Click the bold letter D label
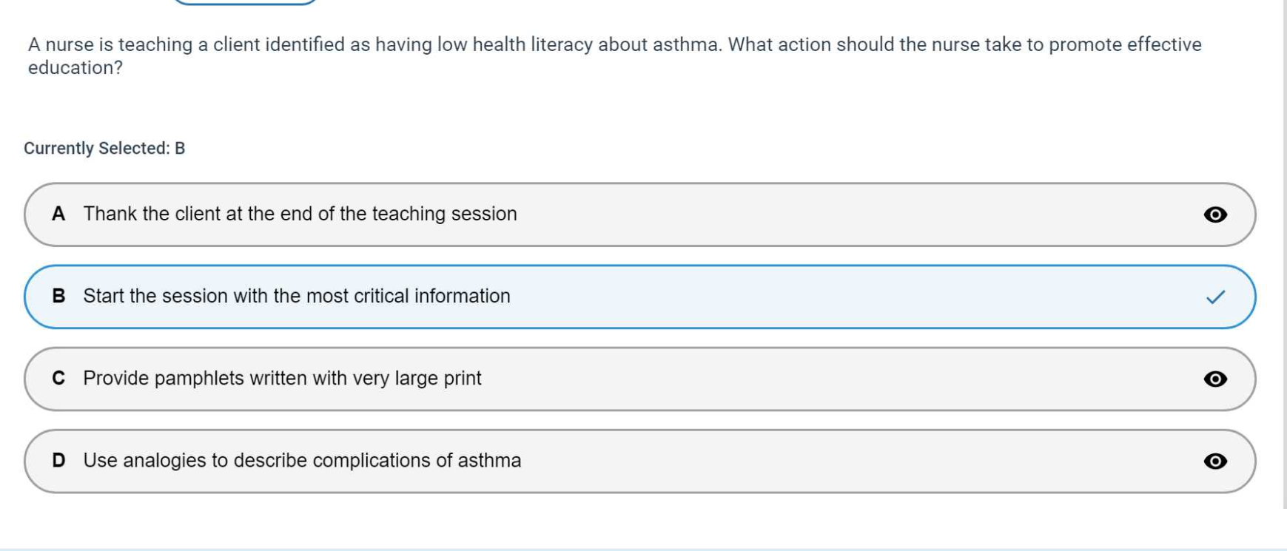The image size is (1287, 551). click(58, 460)
